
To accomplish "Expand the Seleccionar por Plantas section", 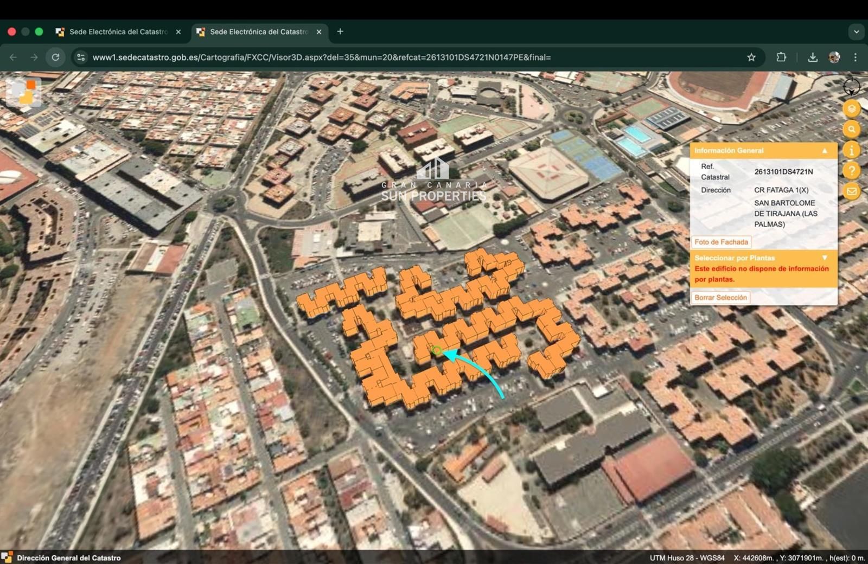I will coord(825,258).
